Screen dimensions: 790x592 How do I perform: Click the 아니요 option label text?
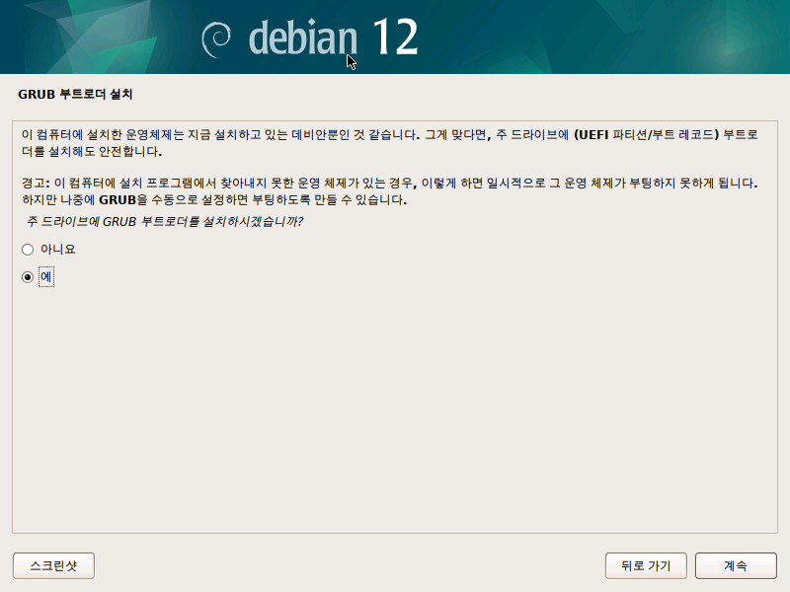pos(58,250)
